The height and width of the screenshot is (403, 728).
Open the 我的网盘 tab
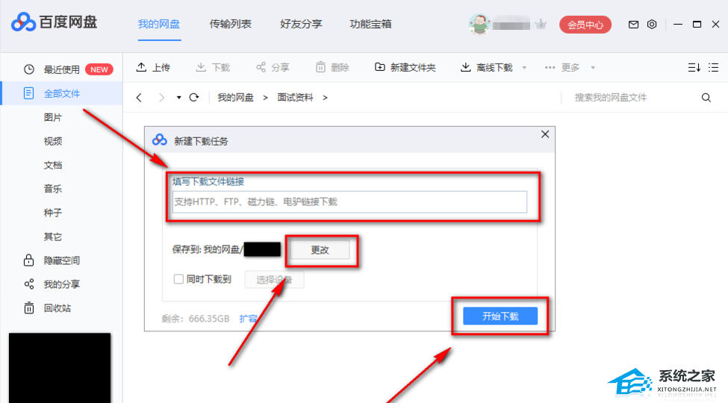(x=159, y=24)
